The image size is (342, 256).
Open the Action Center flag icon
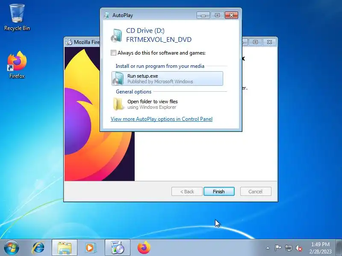pos(278,248)
